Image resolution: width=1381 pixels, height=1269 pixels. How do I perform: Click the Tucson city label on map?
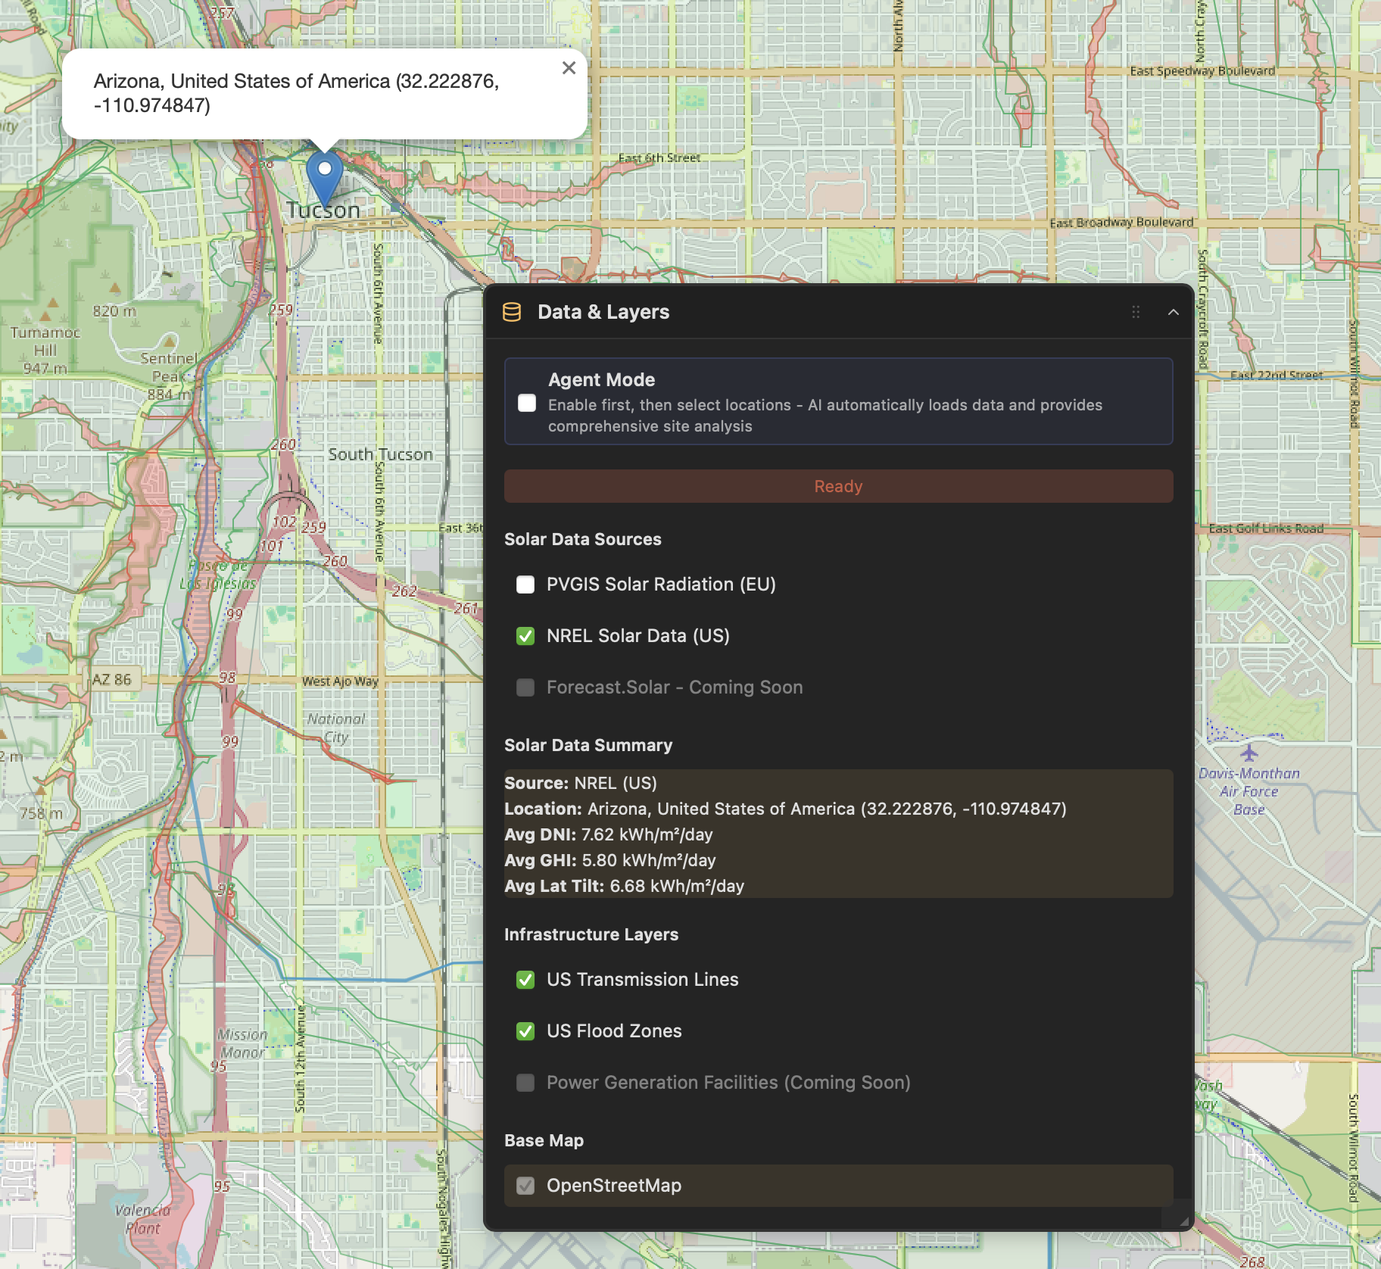pos(323,211)
